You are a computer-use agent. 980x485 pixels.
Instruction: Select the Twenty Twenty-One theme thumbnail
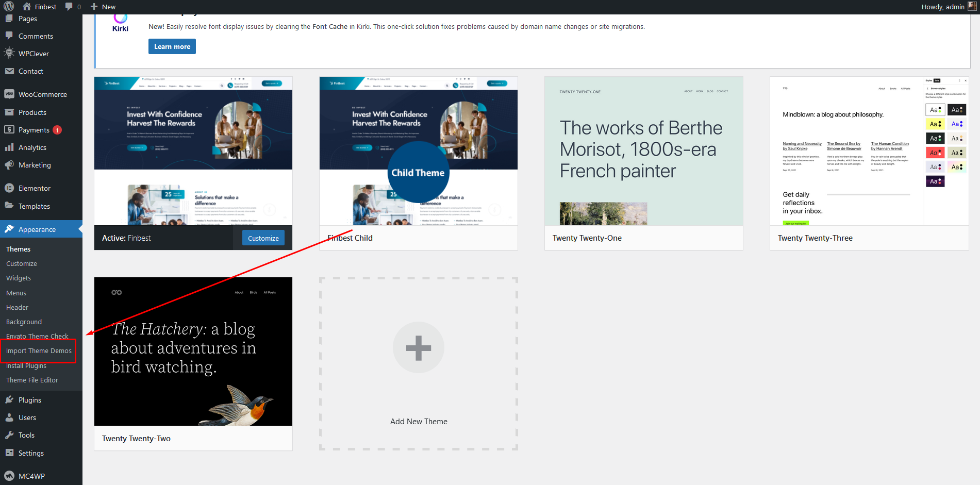tap(643, 151)
